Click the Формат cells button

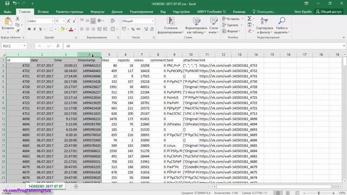[x=232, y=31]
